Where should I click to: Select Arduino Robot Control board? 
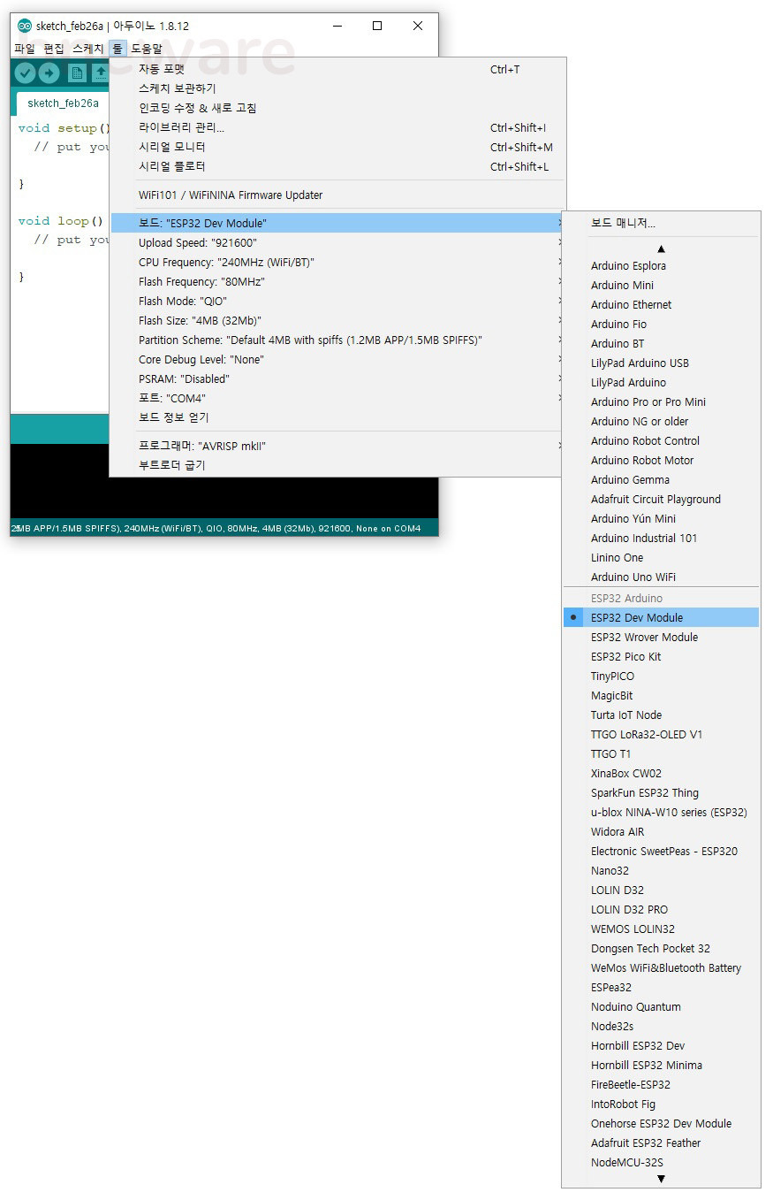tap(661, 440)
